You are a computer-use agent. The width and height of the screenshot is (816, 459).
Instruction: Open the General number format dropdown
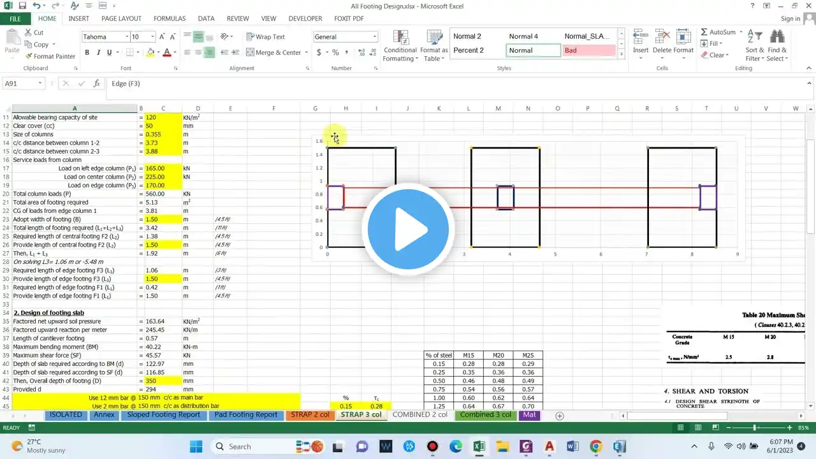[x=374, y=37]
